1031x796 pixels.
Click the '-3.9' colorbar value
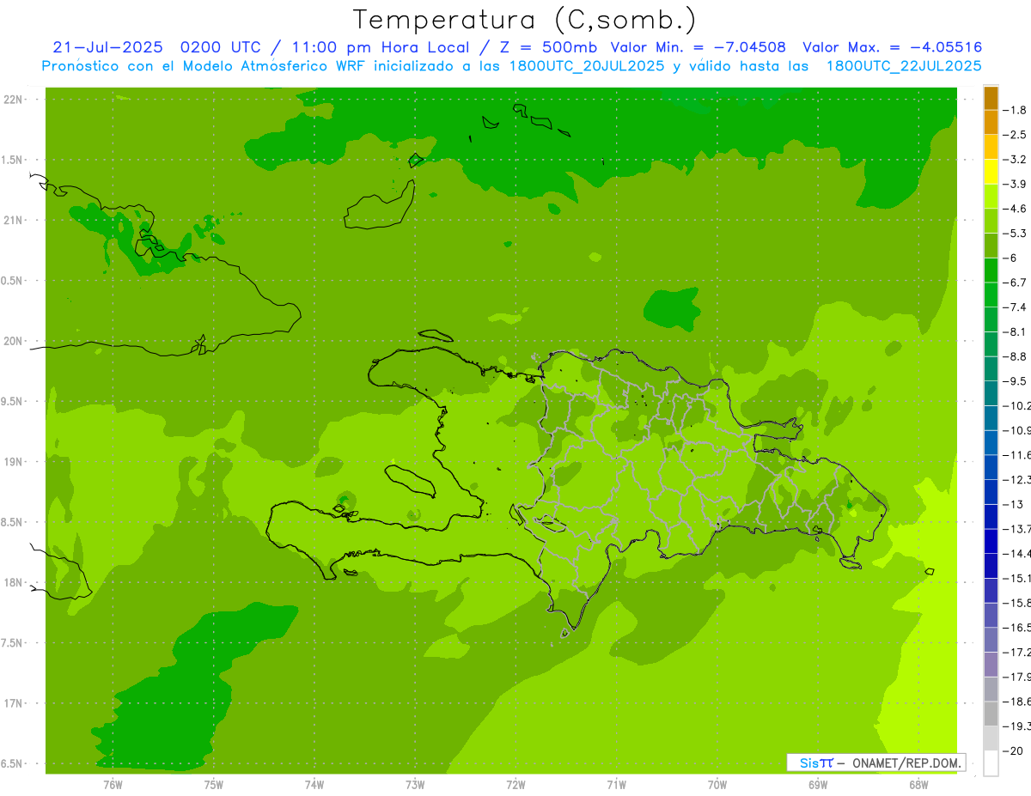[1016, 184]
